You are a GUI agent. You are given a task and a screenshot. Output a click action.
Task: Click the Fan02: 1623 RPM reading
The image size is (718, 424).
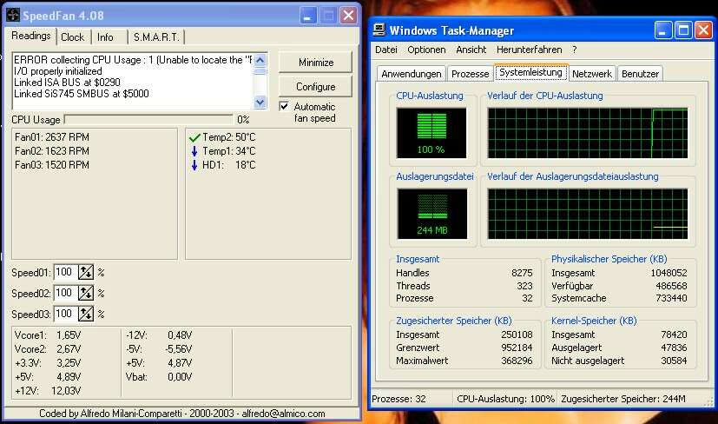click(52, 151)
